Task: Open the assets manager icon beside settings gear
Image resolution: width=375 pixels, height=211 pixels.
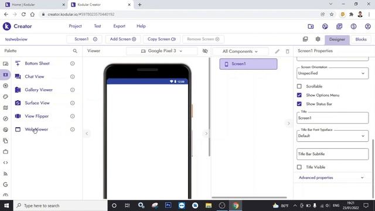Action: click(305, 39)
